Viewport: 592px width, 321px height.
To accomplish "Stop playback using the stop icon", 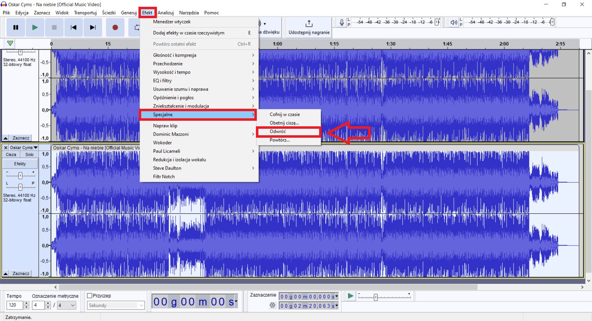I will (54, 27).
